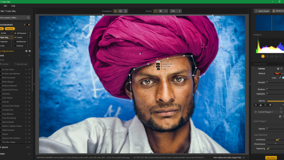The image size is (284, 160).
Task: Toggle the categories favorites switch
Action: 28,25
